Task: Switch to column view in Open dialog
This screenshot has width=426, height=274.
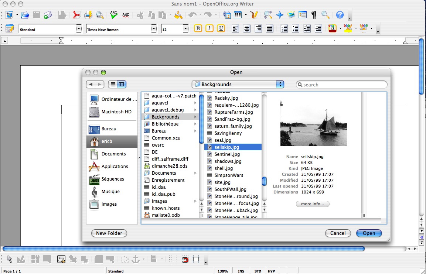Action: pyautogui.click(x=122, y=85)
